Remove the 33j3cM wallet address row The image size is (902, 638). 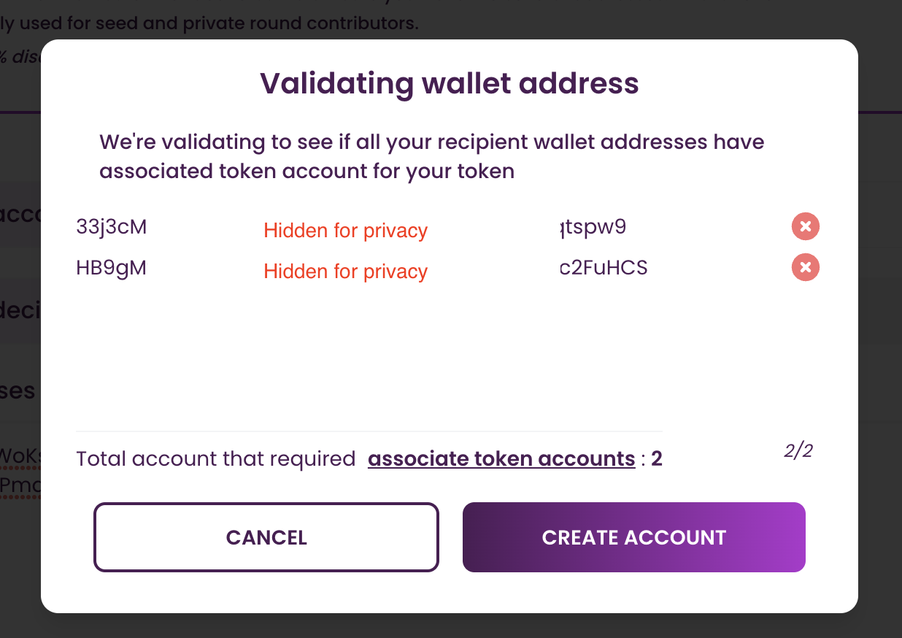(x=805, y=227)
